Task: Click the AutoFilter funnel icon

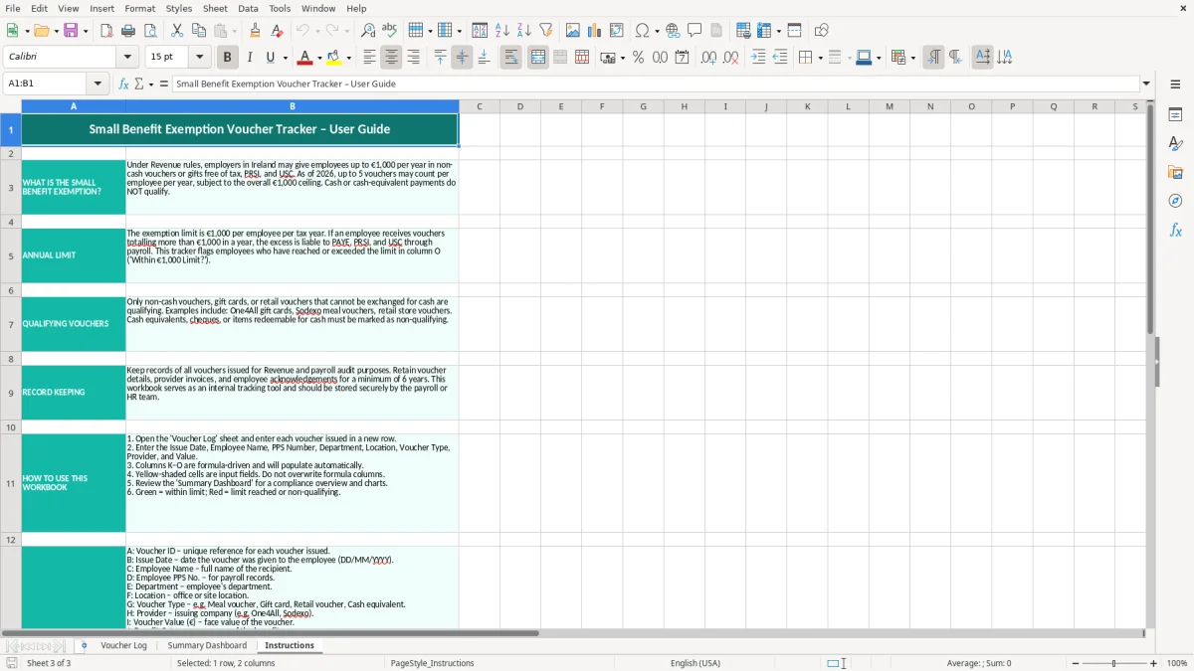Action: (x=546, y=31)
